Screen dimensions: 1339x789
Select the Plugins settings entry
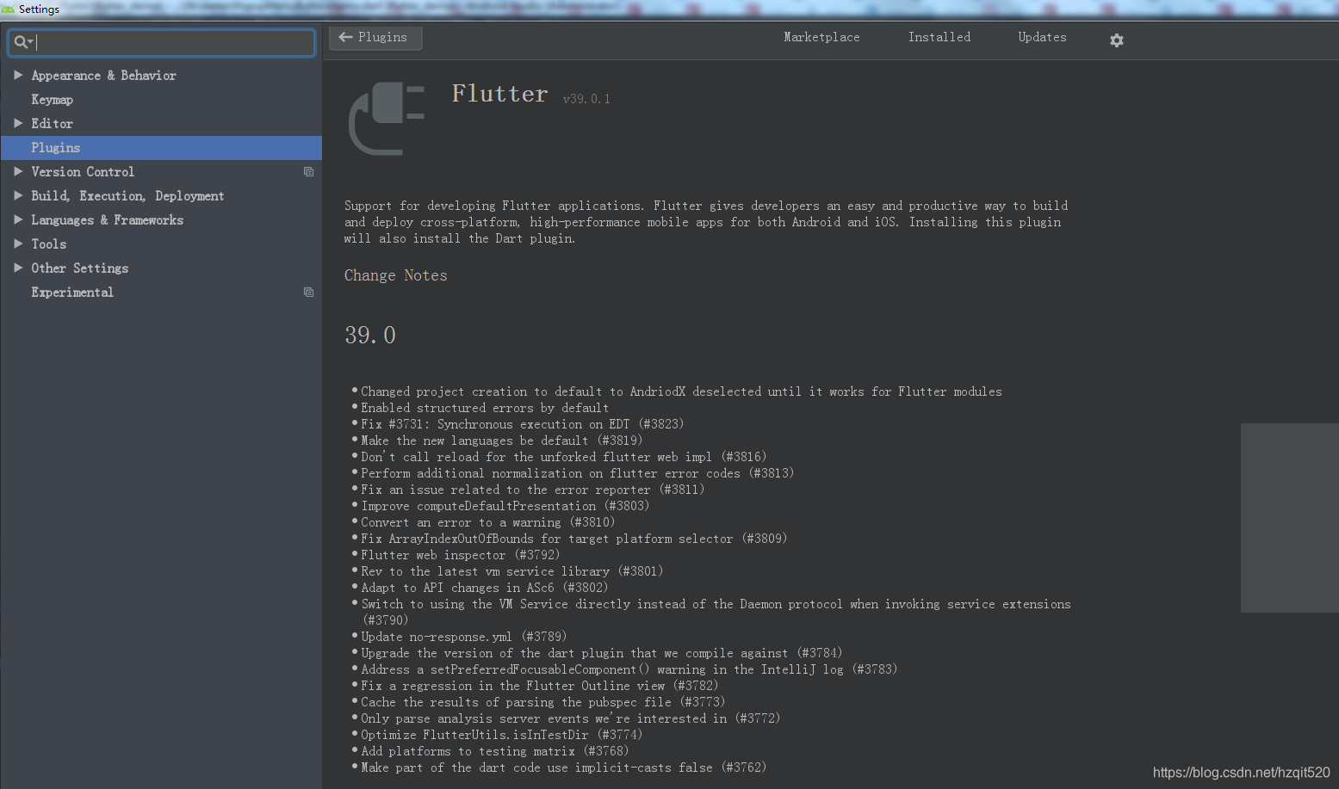[x=161, y=148]
